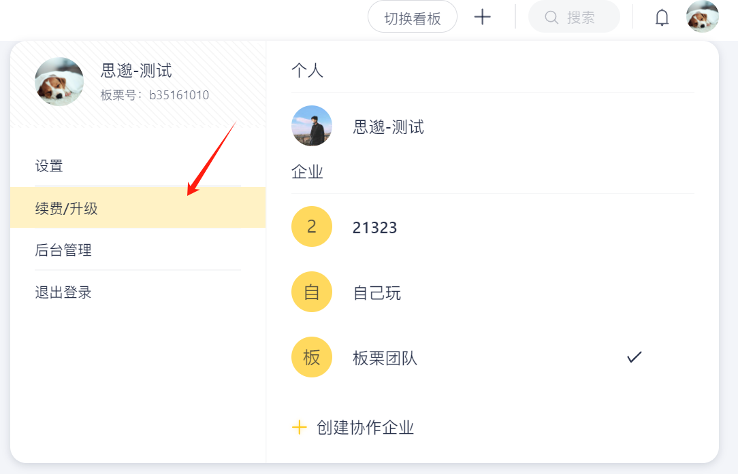
Task: Click the dog avatar in top bar
Action: coord(702,17)
